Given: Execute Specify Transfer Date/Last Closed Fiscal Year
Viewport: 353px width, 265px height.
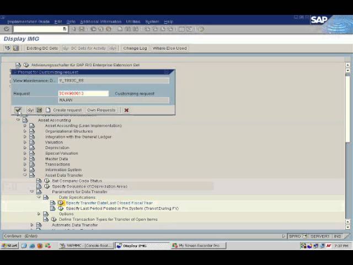Looking at the screenshot, I should point(61,203).
